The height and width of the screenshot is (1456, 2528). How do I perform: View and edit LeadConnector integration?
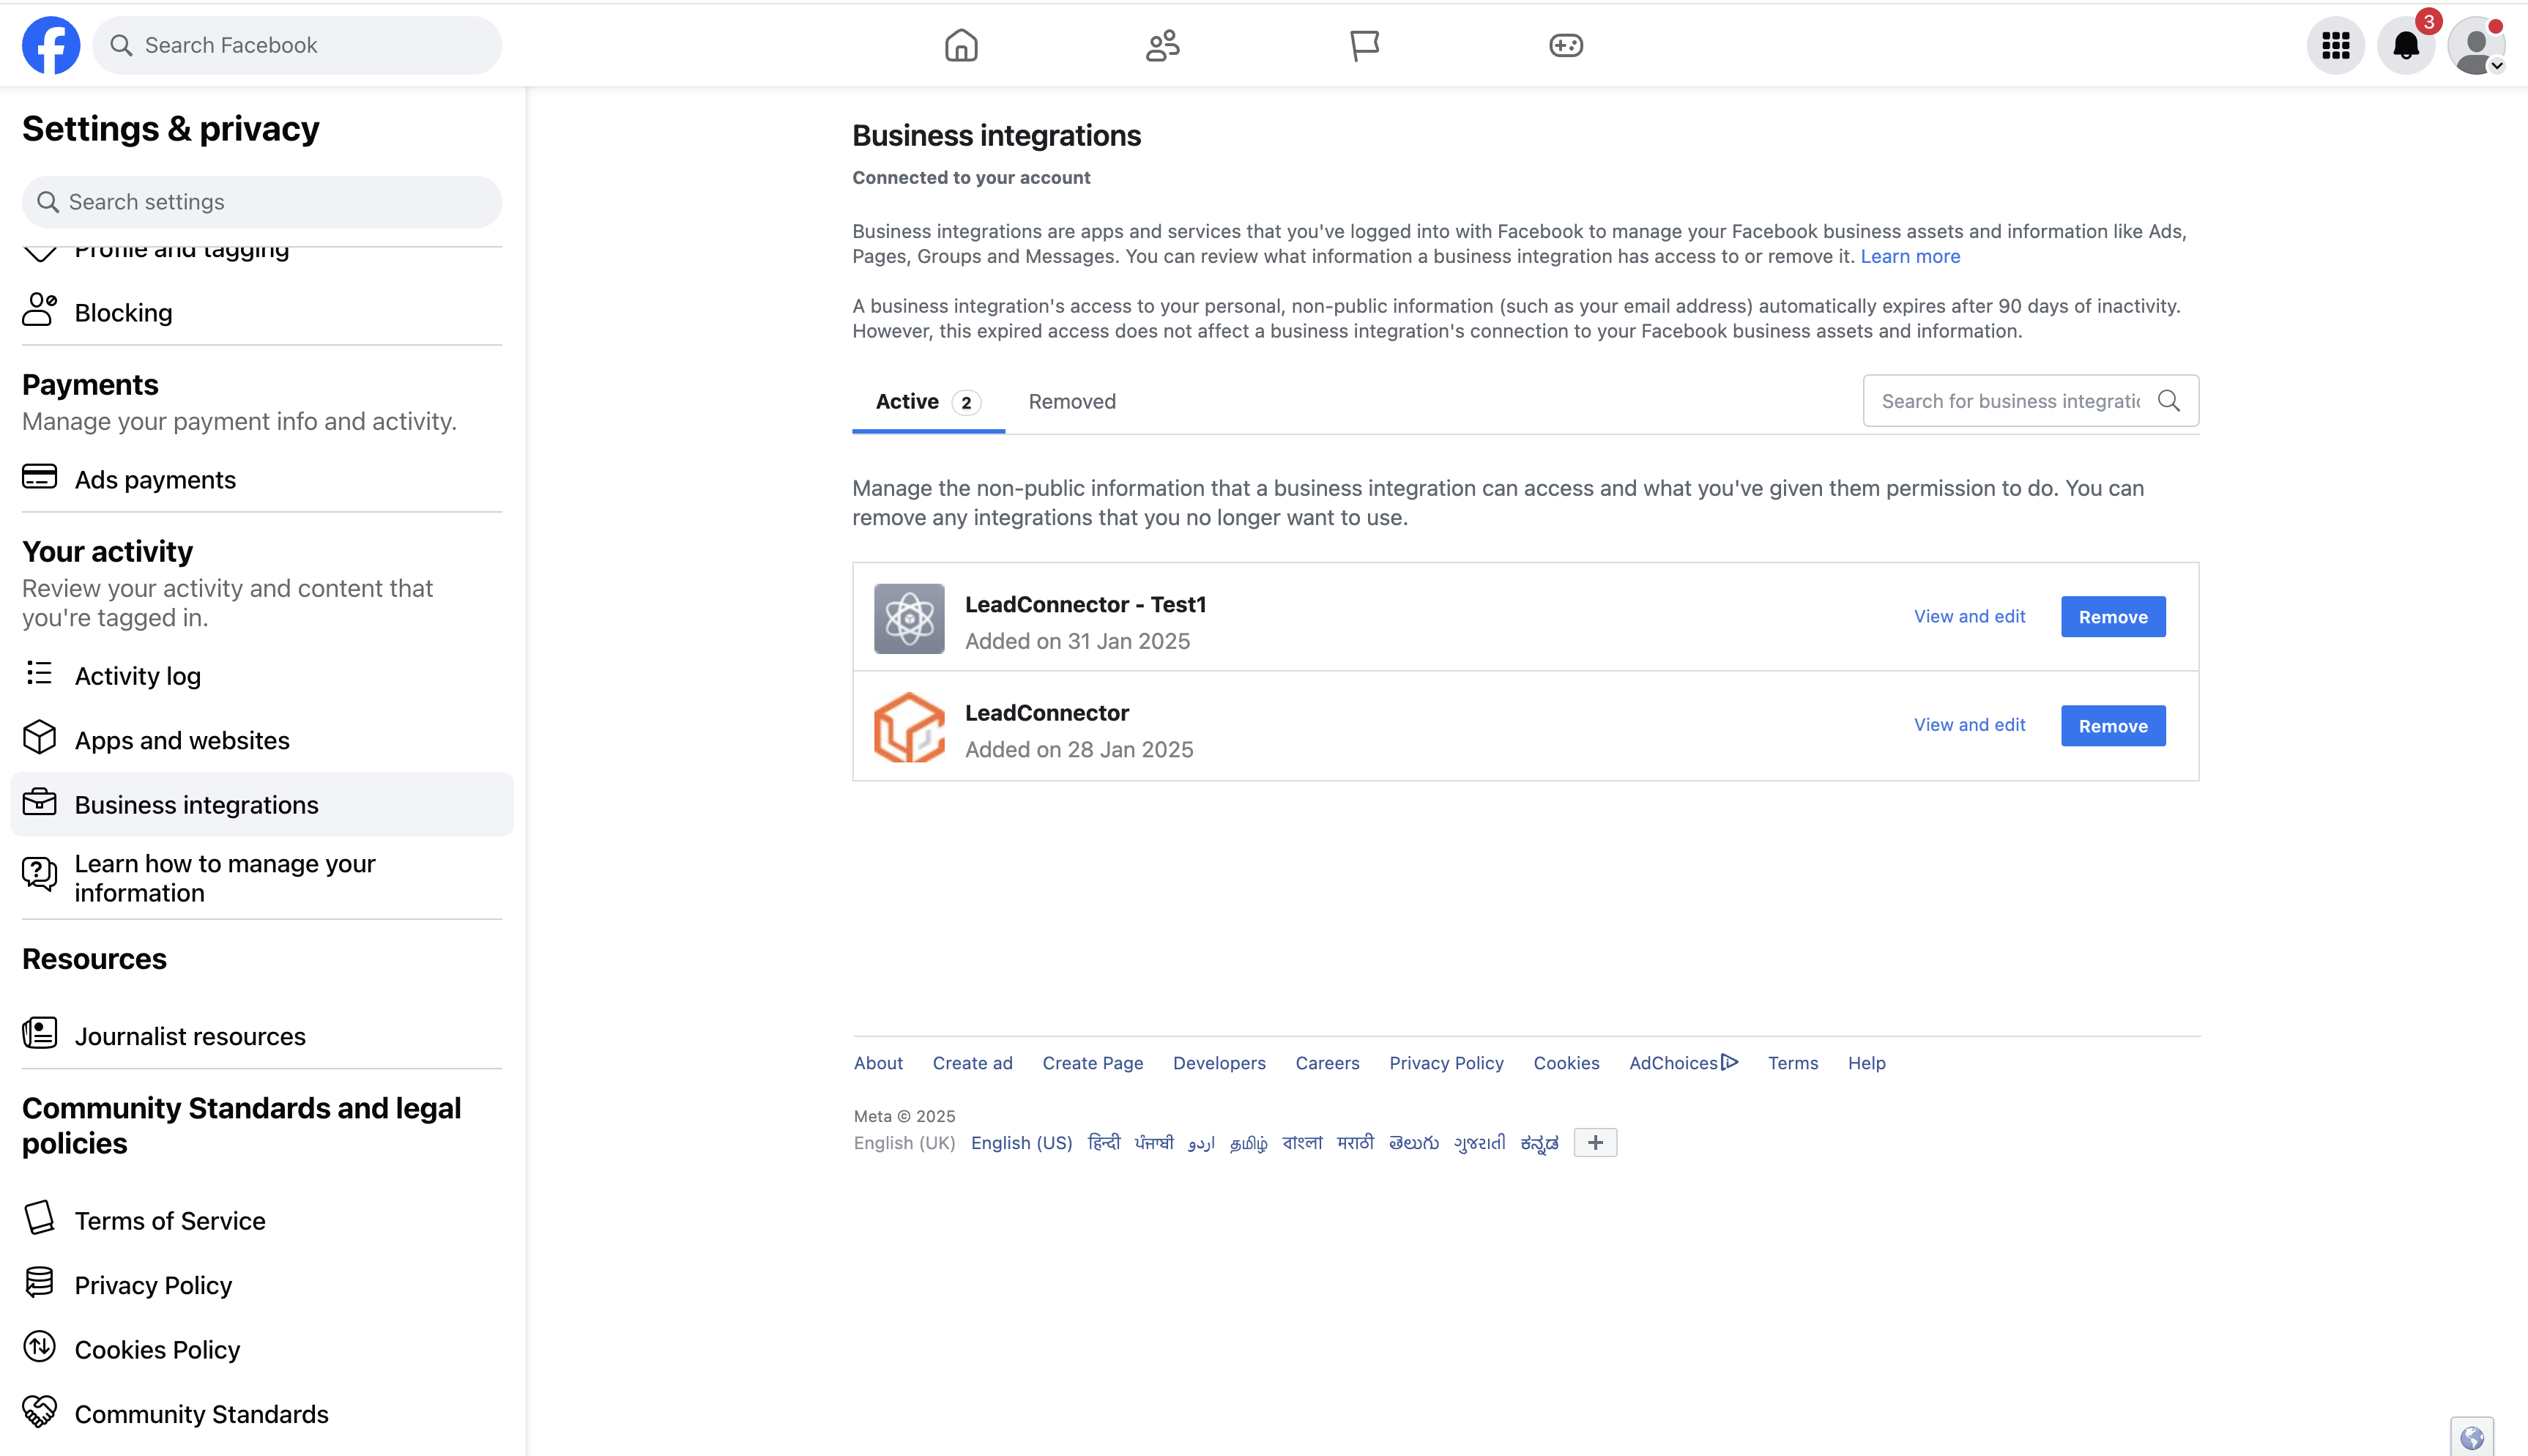coord(1969,725)
